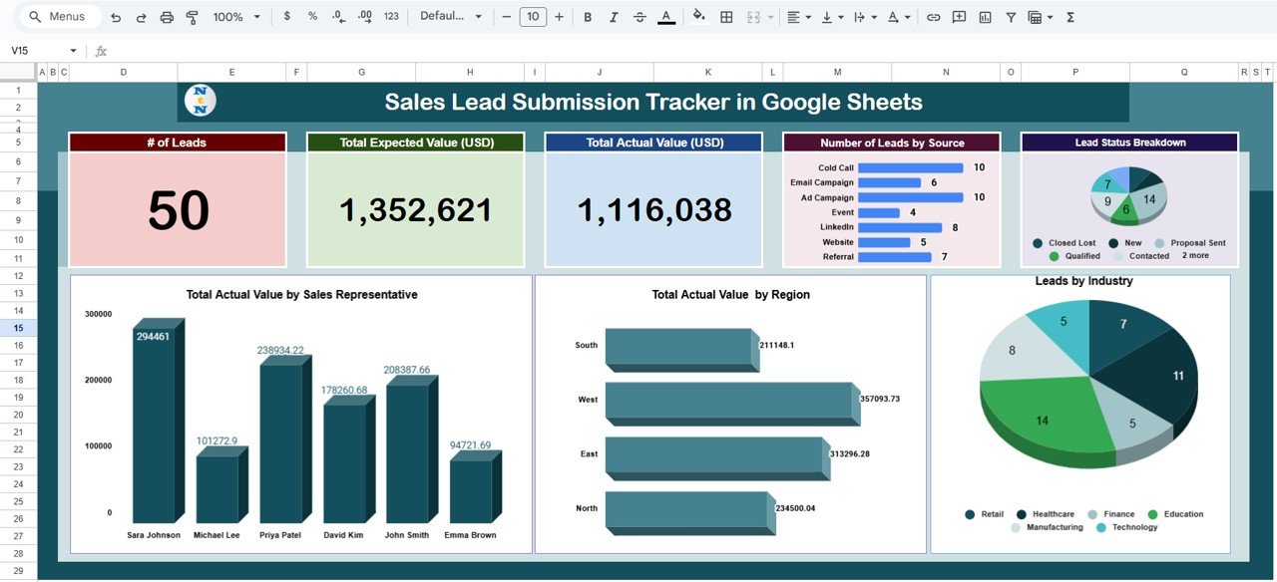This screenshot has width=1277, height=582.
Task: Click the Menus search box
Action: click(60, 17)
